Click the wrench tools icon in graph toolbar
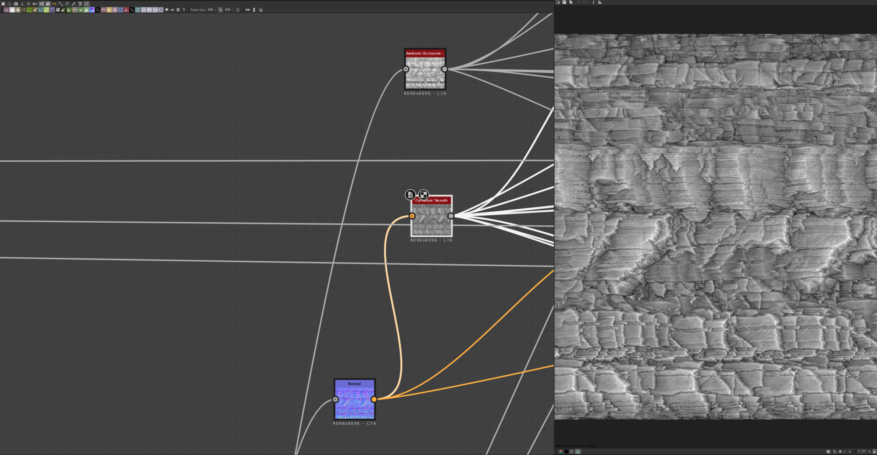 74,4
